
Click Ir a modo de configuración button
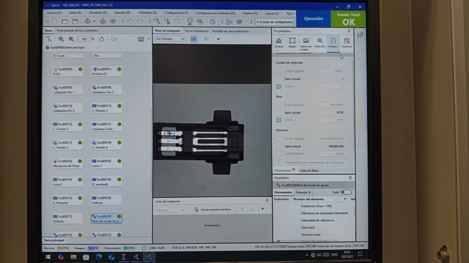tap(275, 22)
